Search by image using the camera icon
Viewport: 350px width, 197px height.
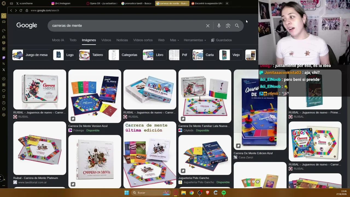pyautogui.click(x=228, y=26)
